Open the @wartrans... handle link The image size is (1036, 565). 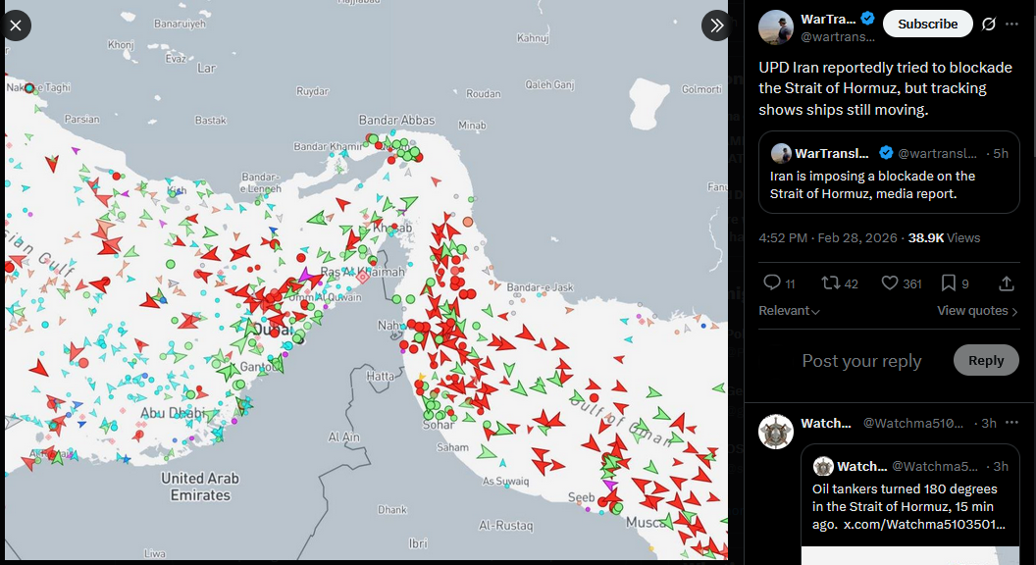pyautogui.click(x=838, y=37)
